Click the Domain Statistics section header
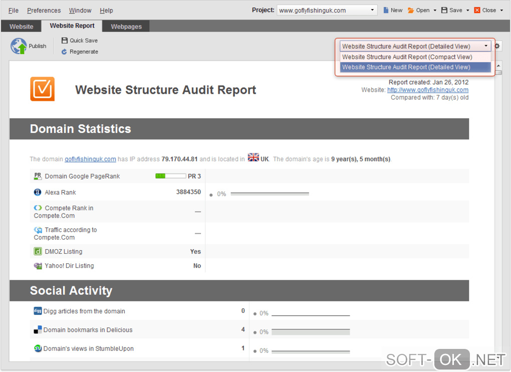The height and width of the screenshot is (372, 511). click(239, 129)
